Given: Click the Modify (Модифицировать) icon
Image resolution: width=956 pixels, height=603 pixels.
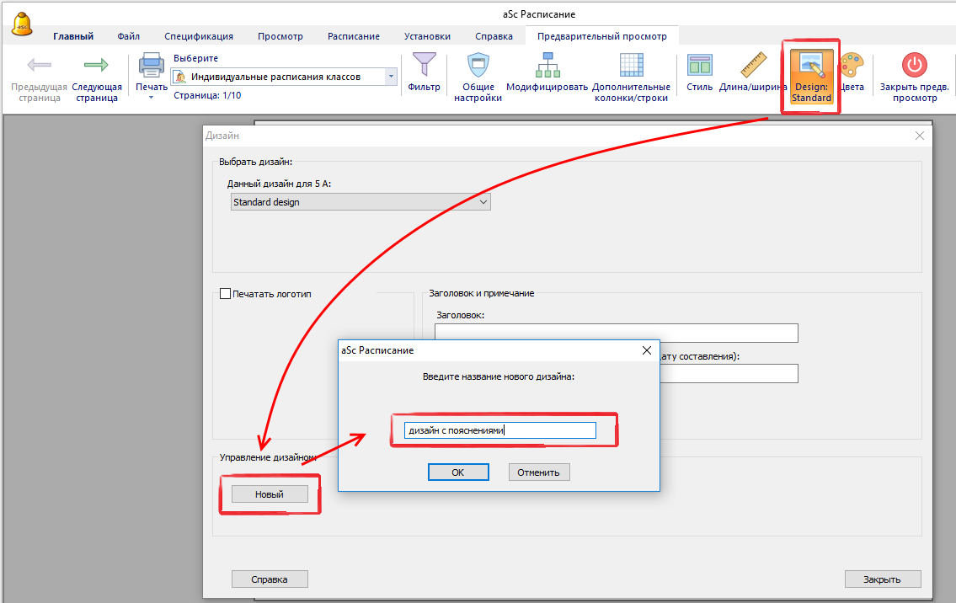Looking at the screenshot, I should click(x=547, y=66).
